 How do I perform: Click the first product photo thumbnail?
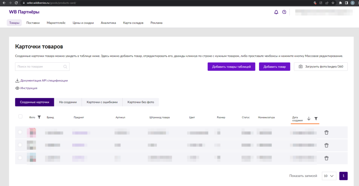point(31,133)
